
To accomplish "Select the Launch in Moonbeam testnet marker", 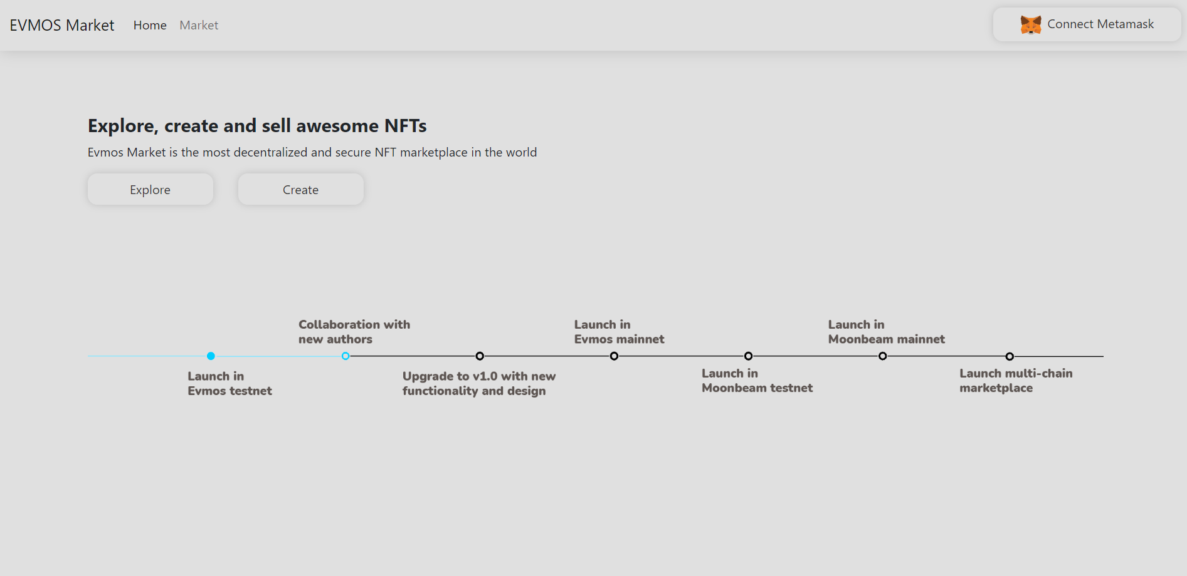I will point(748,356).
